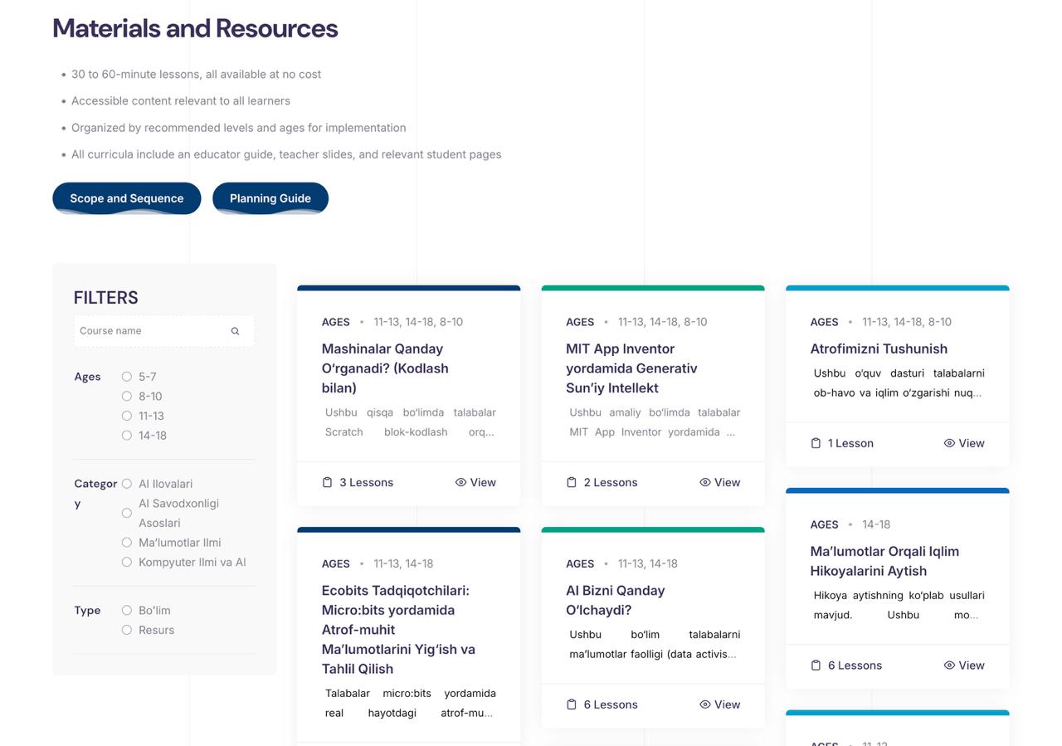Click clipboard icon beside 2 Lessons

coord(572,483)
